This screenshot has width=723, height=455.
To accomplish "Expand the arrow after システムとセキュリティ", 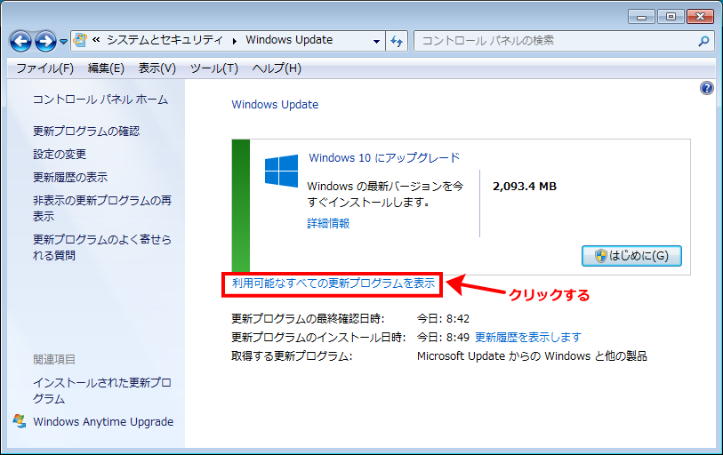I will click(x=234, y=41).
